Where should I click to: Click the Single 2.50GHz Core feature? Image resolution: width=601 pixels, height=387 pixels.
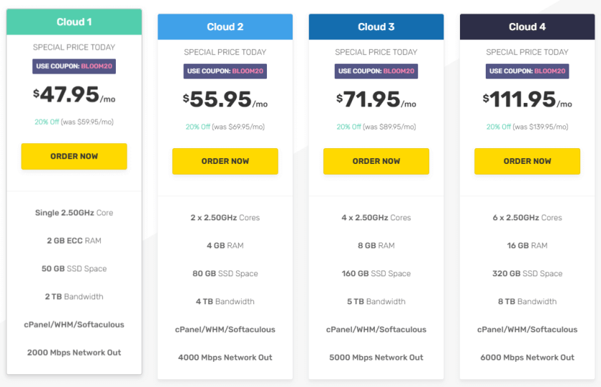pos(74,212)
